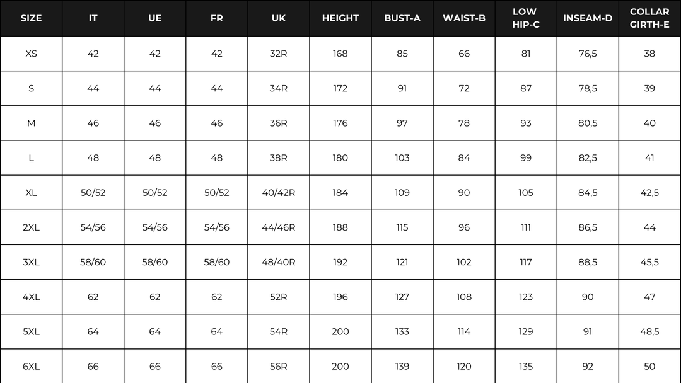681x383 pixels.
Task: Select the 4XL size row label
Action: pos(31,297)
